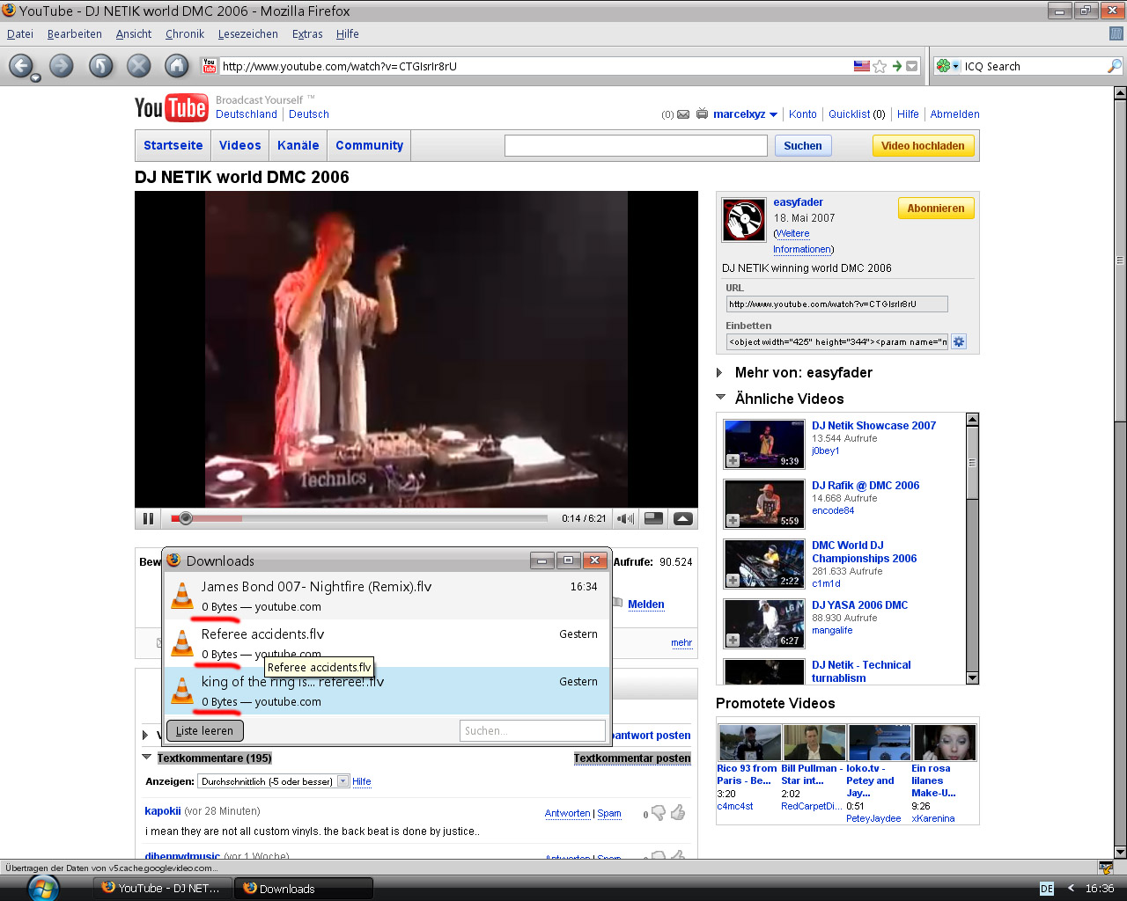Add DJ Netik Showcase 2007 to Quicklist

coord(733,461)
